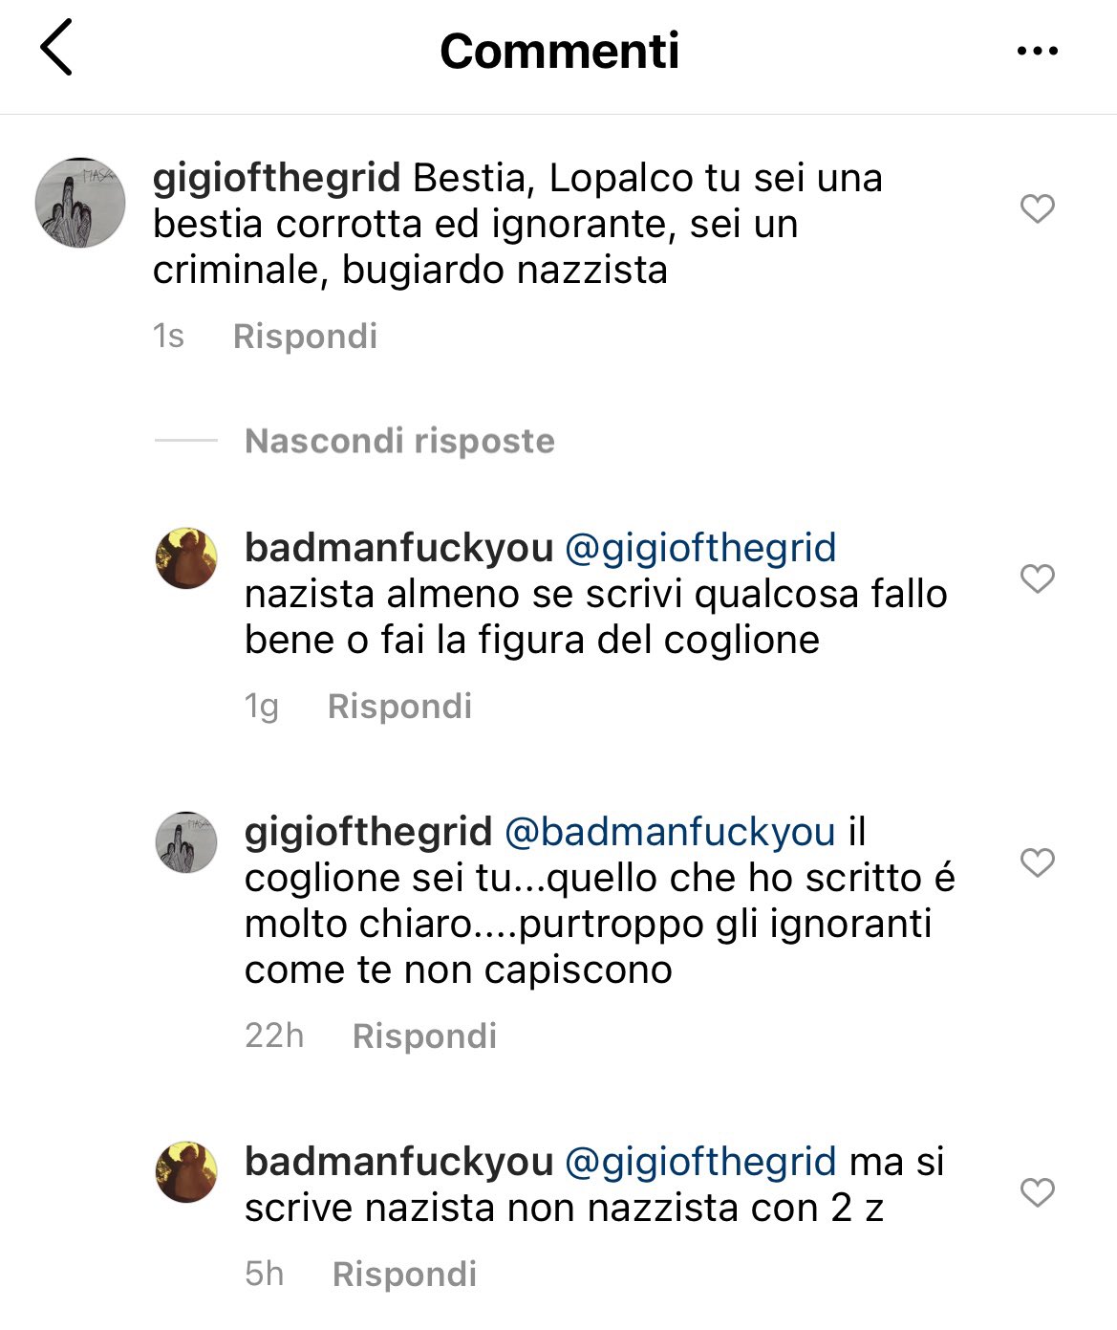Open the @gigiofthegrid mention in the last reply
The height and width of the screenshot is (1330, 1117).
(700, 1163)
